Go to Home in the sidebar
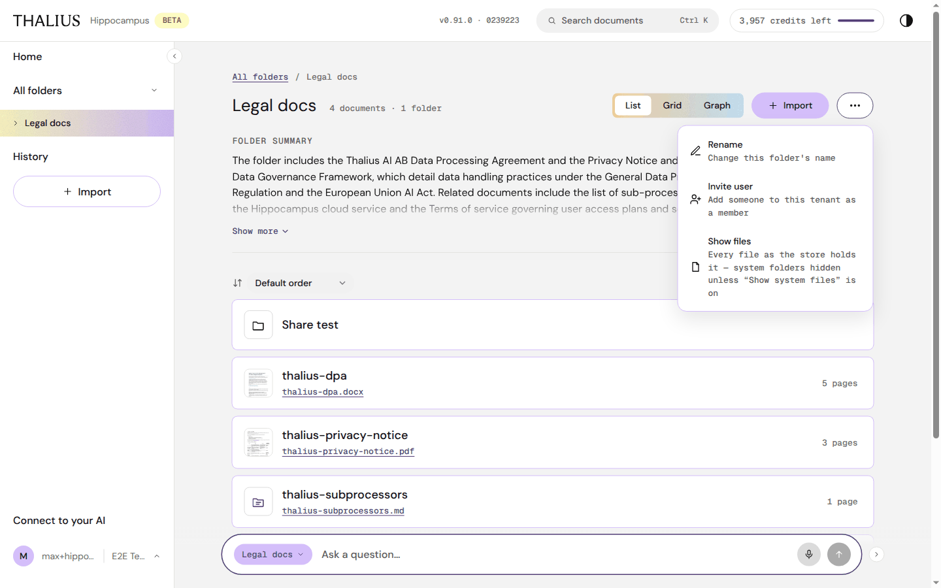941x588 pixels. coord(27,57)
